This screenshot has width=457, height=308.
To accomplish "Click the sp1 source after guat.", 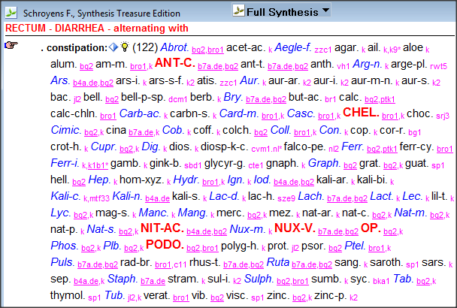I will (x=437, y=165).
